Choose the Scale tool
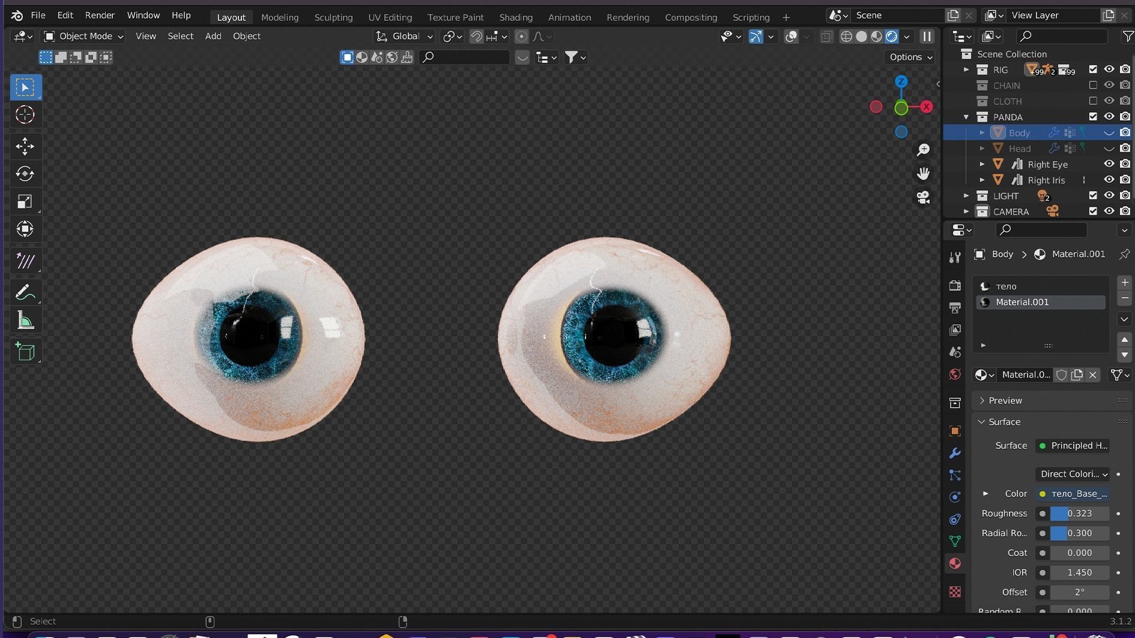 pos(25,202)
